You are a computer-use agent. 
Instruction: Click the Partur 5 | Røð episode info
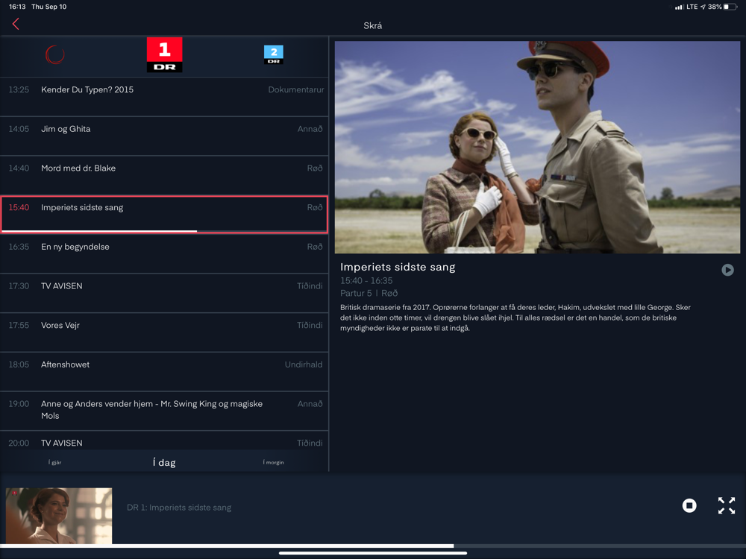pos(369,293)
